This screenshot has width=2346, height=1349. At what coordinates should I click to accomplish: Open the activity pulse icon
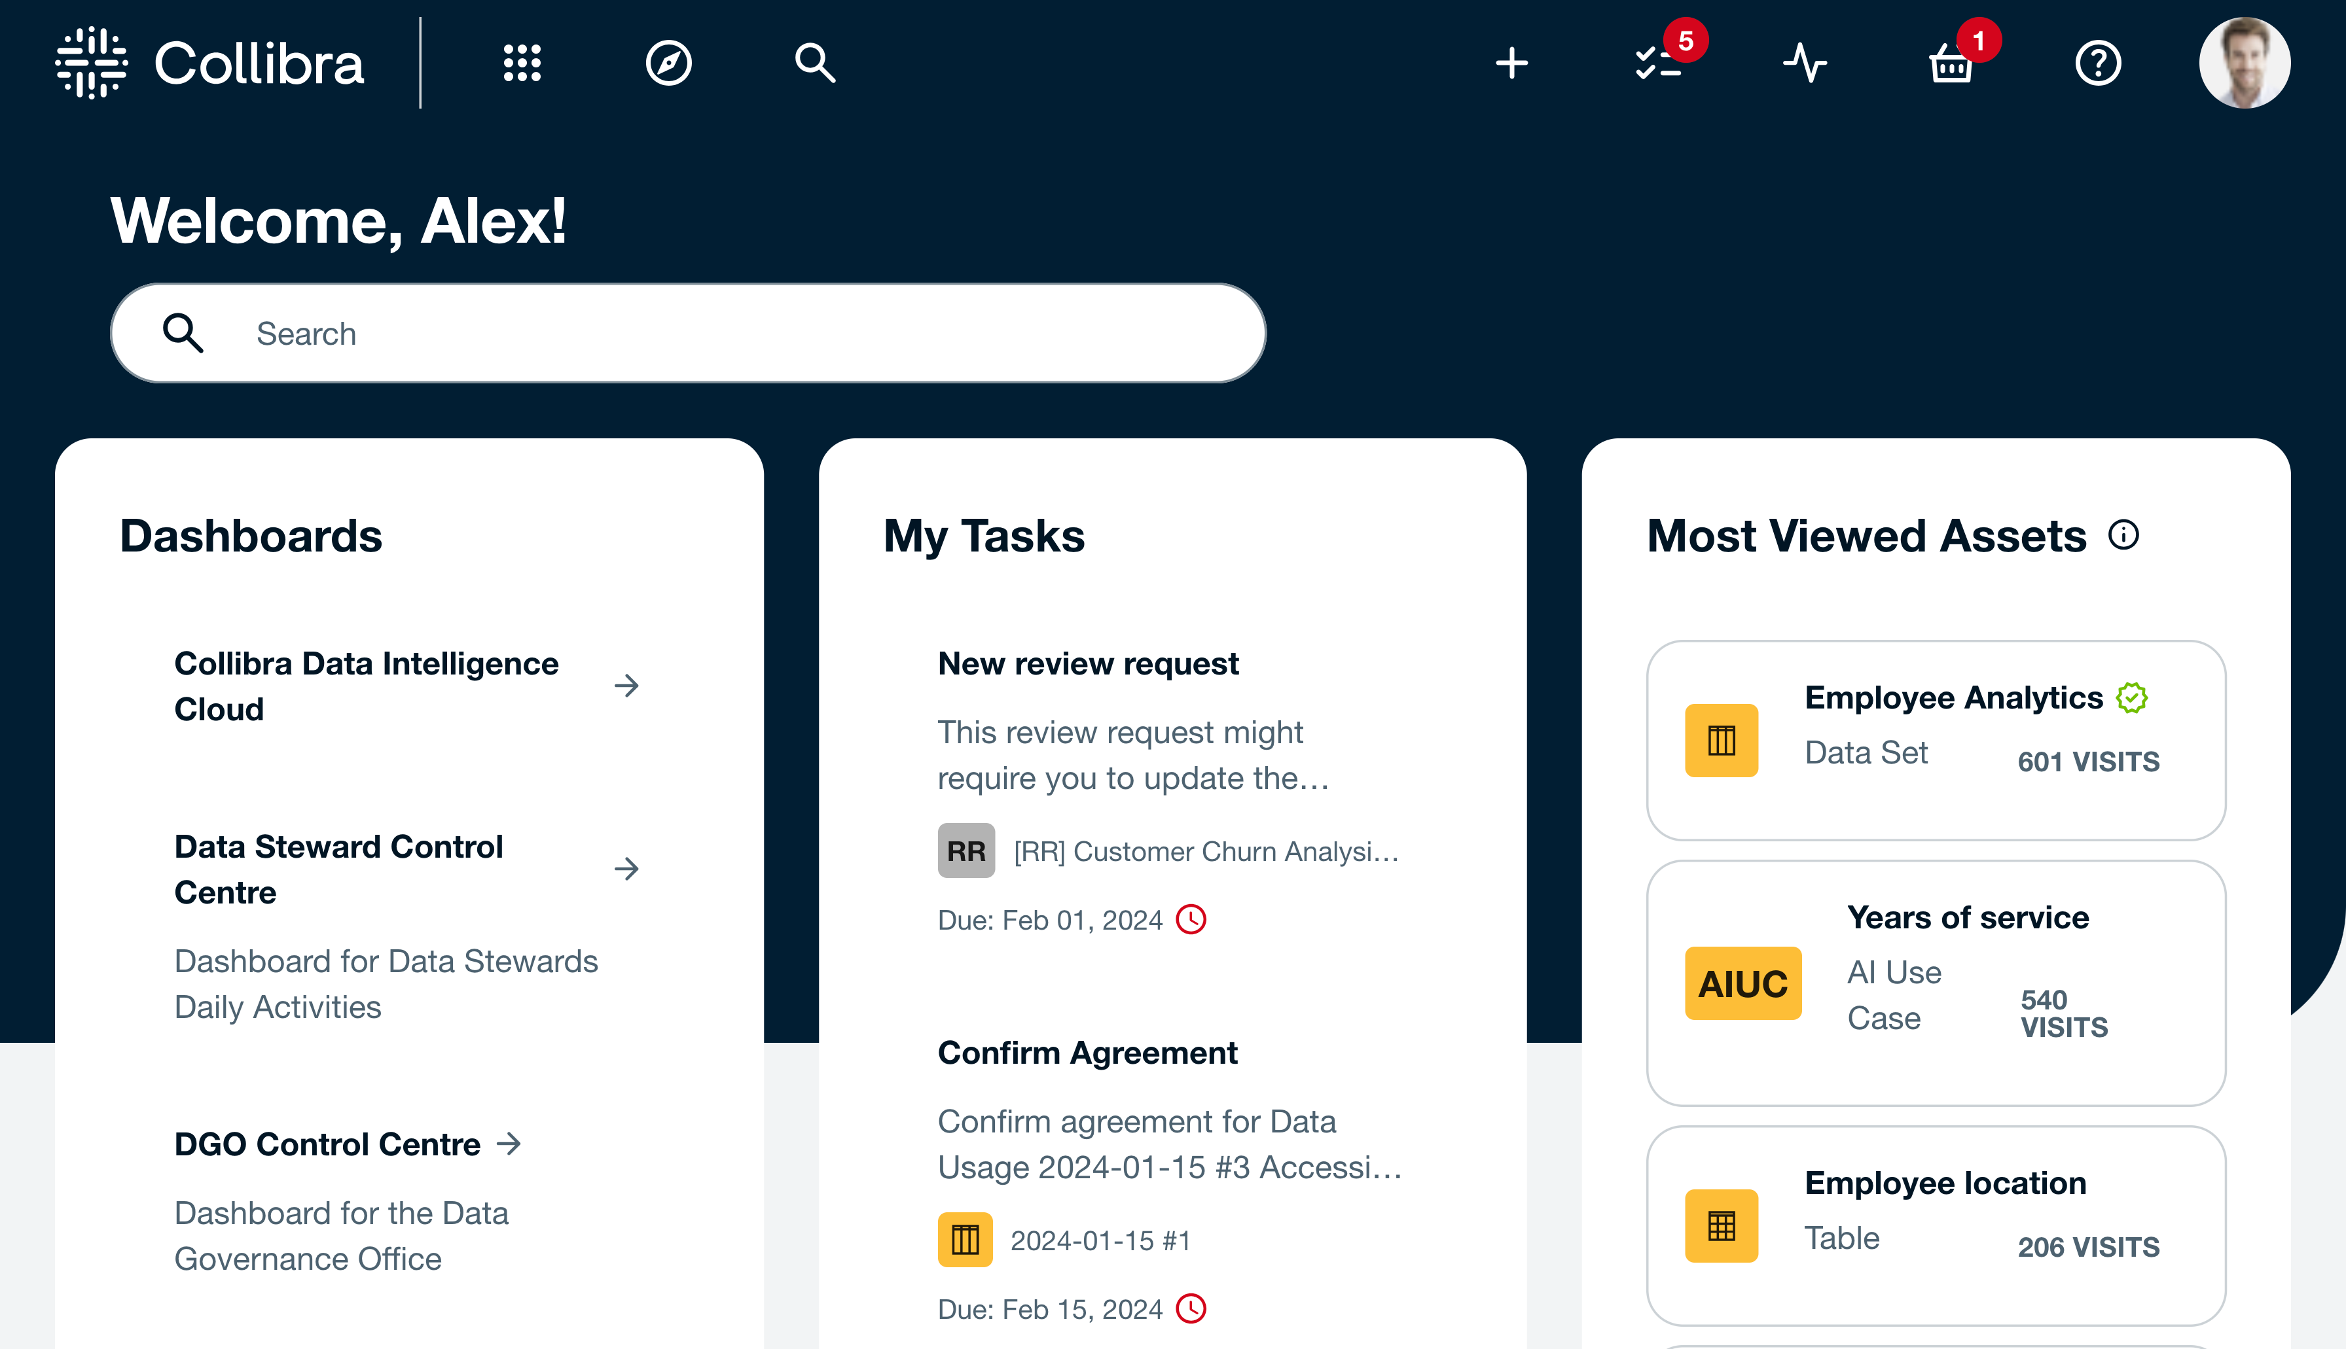1805,63
